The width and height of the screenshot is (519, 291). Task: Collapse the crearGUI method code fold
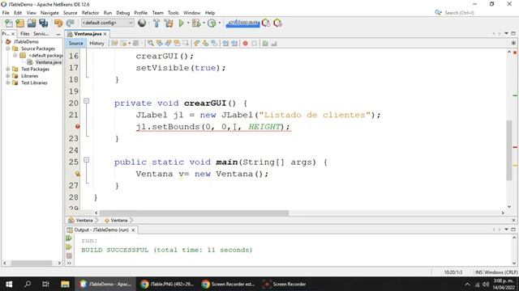pos(87,101)
